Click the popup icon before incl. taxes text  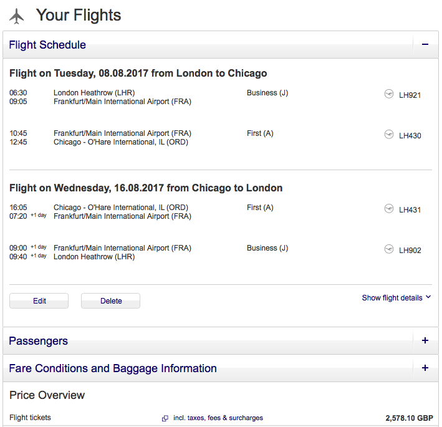point(165,418)
